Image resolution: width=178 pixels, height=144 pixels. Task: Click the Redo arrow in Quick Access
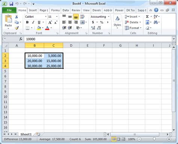[25, 4]
